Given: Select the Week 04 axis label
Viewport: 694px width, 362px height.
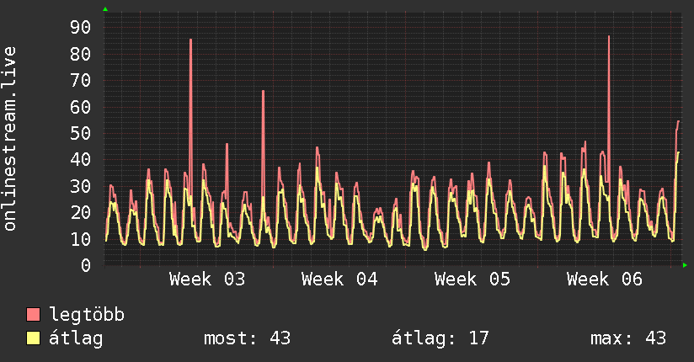Looking at the screenshot, I should (x=339, y=279).
